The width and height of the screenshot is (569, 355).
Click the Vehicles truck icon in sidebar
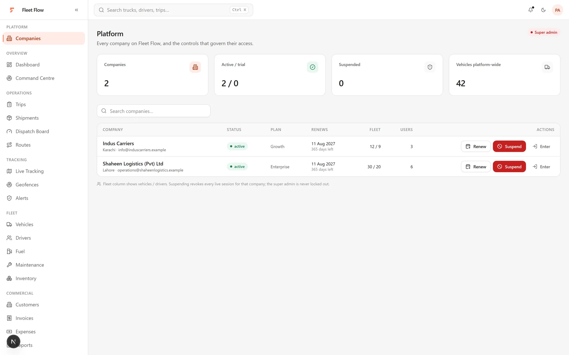tap(9, 225)
